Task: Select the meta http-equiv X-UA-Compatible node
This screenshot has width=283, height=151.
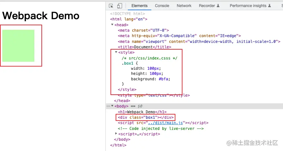Action: coord(179,36)
